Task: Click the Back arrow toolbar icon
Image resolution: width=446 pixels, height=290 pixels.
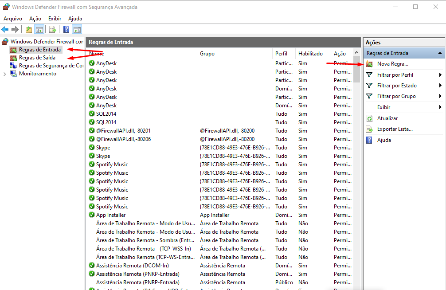Action: 5,29
